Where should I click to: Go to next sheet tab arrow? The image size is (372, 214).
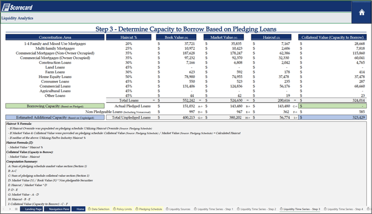pos(10,209)
